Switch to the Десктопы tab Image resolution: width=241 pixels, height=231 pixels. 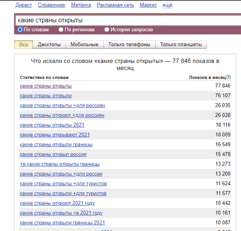coord(49,45)
